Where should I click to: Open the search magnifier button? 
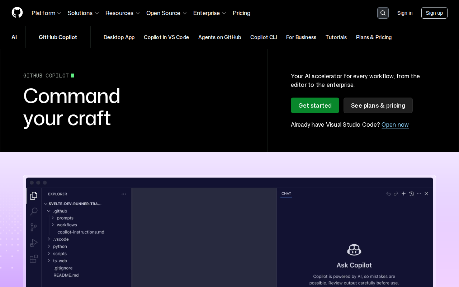coord(383,13)
